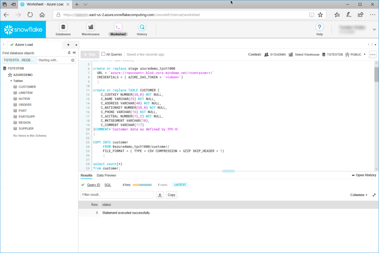The width and height of the screenshot is (379, 253).
Task: Click the Copy results button
Action: click(x=171, y=195)
